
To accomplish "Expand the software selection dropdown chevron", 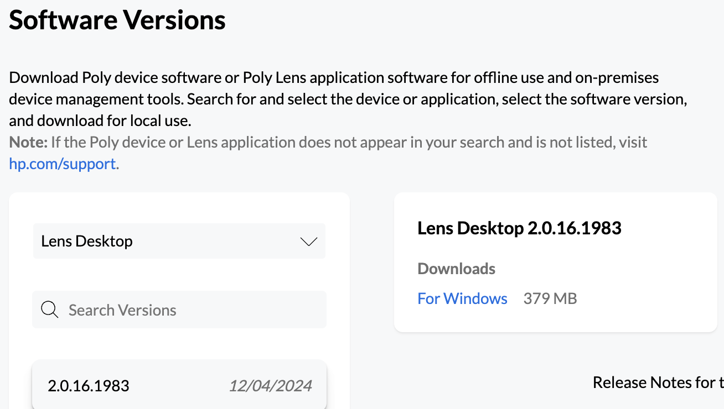I will 308,241.
